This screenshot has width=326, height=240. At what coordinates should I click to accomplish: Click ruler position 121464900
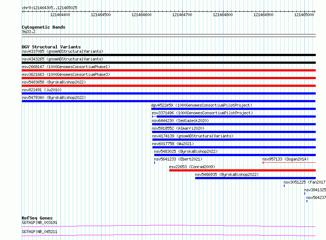(263, 15)
